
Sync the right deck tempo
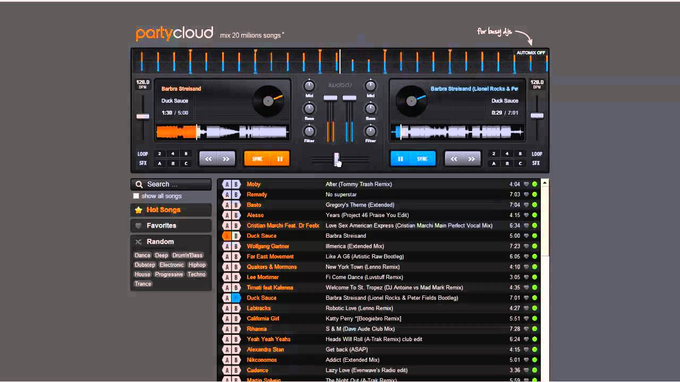[422, 159]
